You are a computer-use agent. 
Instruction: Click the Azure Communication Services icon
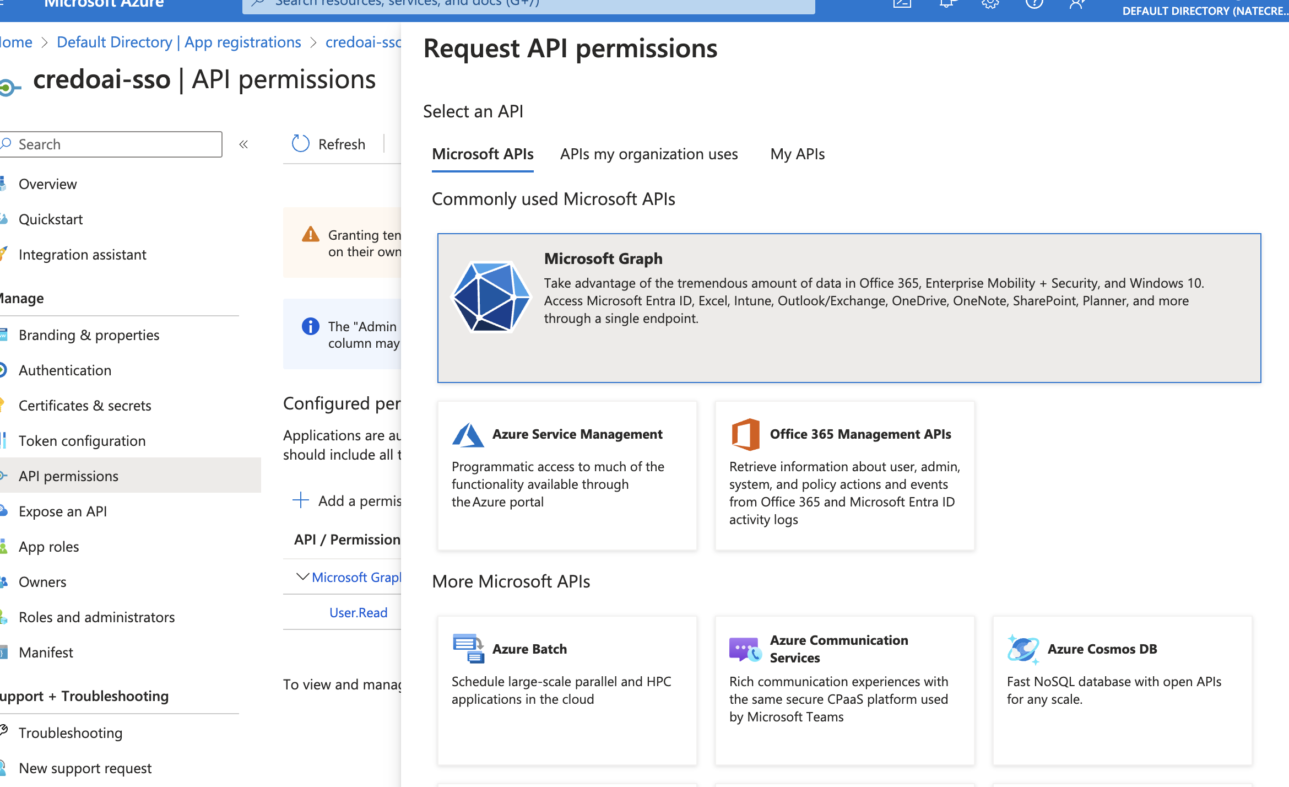[x=745, y=649]
